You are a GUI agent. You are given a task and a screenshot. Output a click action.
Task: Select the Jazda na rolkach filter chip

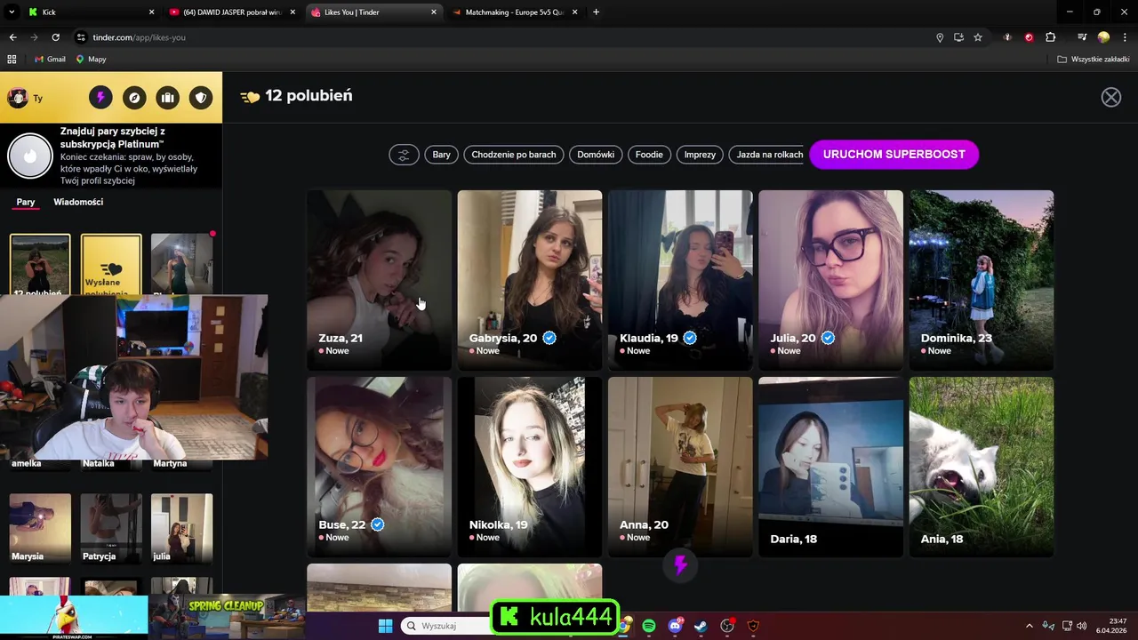click(x=766, y=155)
